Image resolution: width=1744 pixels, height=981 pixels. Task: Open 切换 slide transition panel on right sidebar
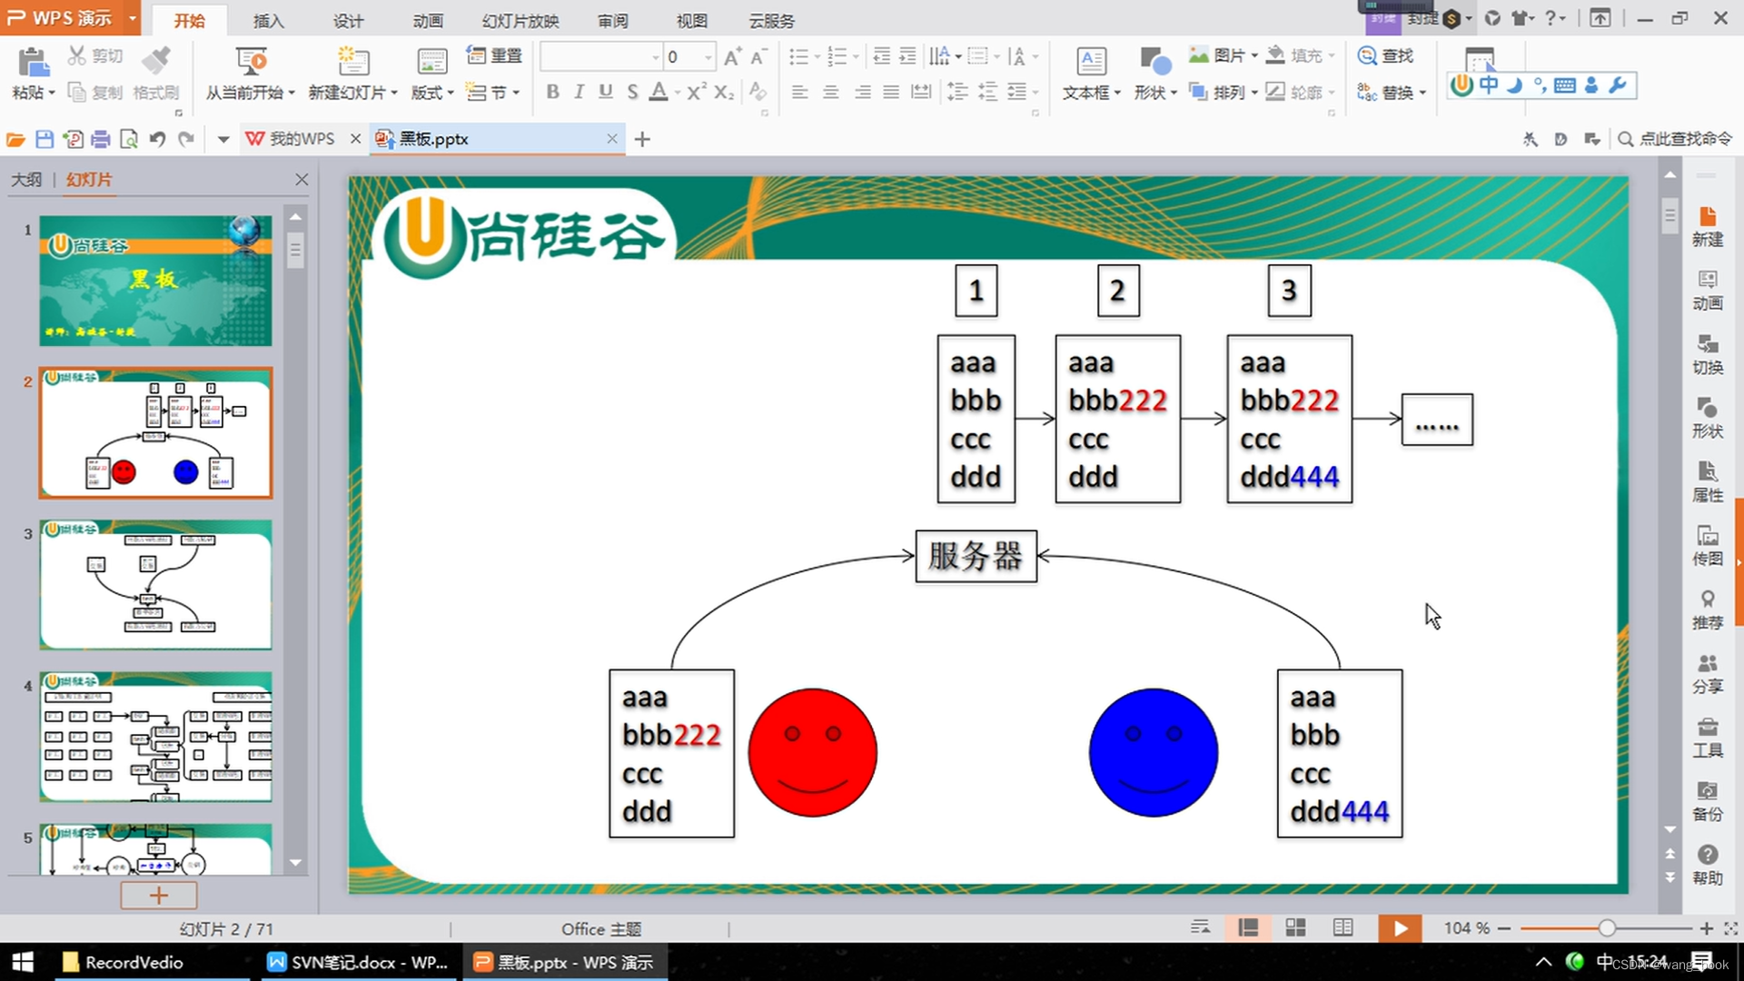[1708, 356]
